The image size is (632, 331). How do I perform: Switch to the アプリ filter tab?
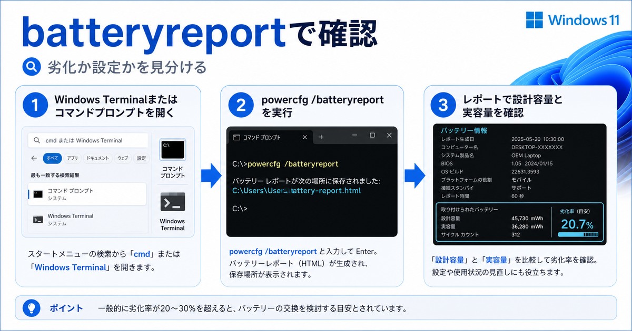point(73,158)
